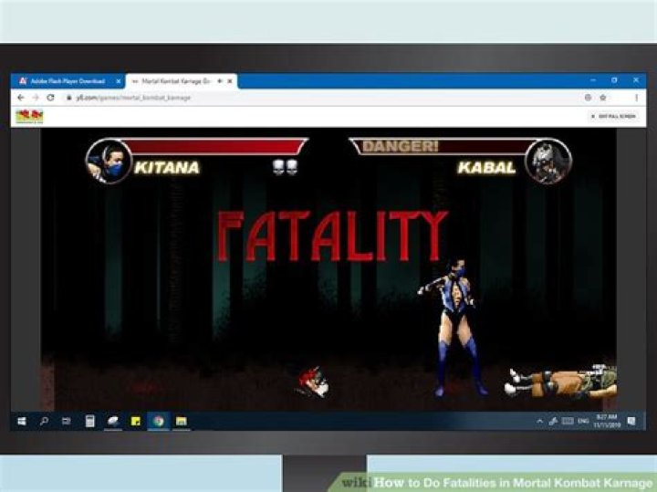Open Windows taskbar search

pyautogui.click(x=44, y=421)
